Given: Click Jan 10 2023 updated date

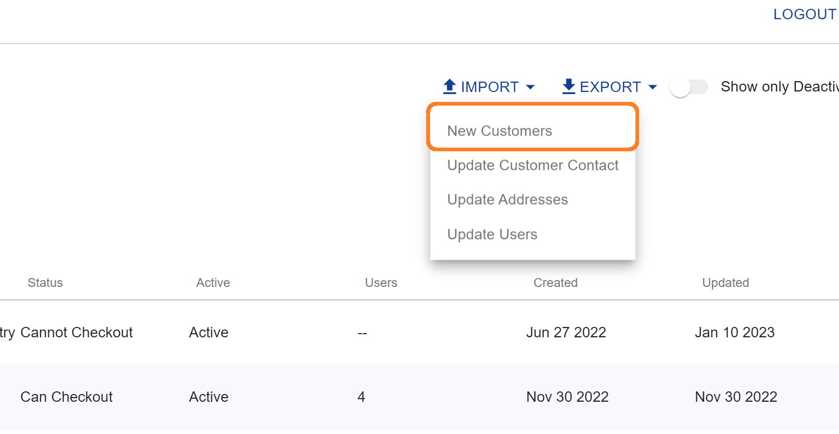Looking at the screenshot, I should 735,333.
